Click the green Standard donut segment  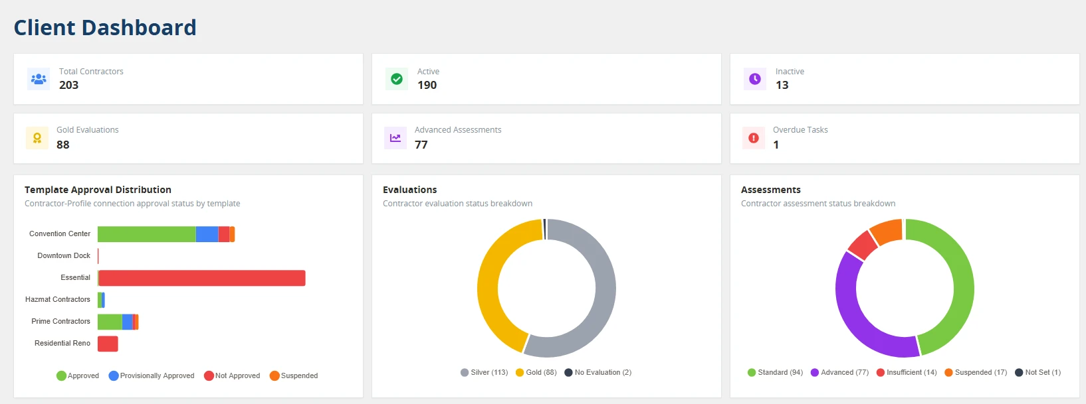pos(962,279)
